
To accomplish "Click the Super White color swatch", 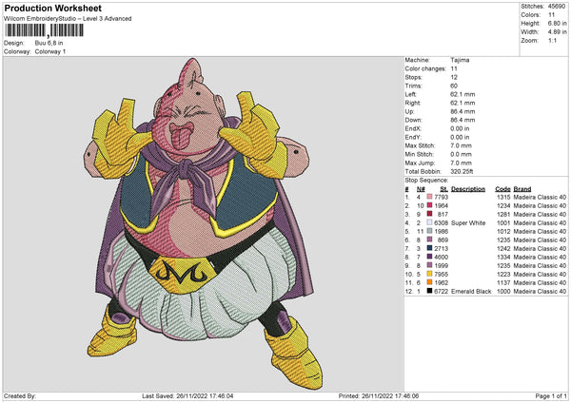I will [x=430, y=222].
